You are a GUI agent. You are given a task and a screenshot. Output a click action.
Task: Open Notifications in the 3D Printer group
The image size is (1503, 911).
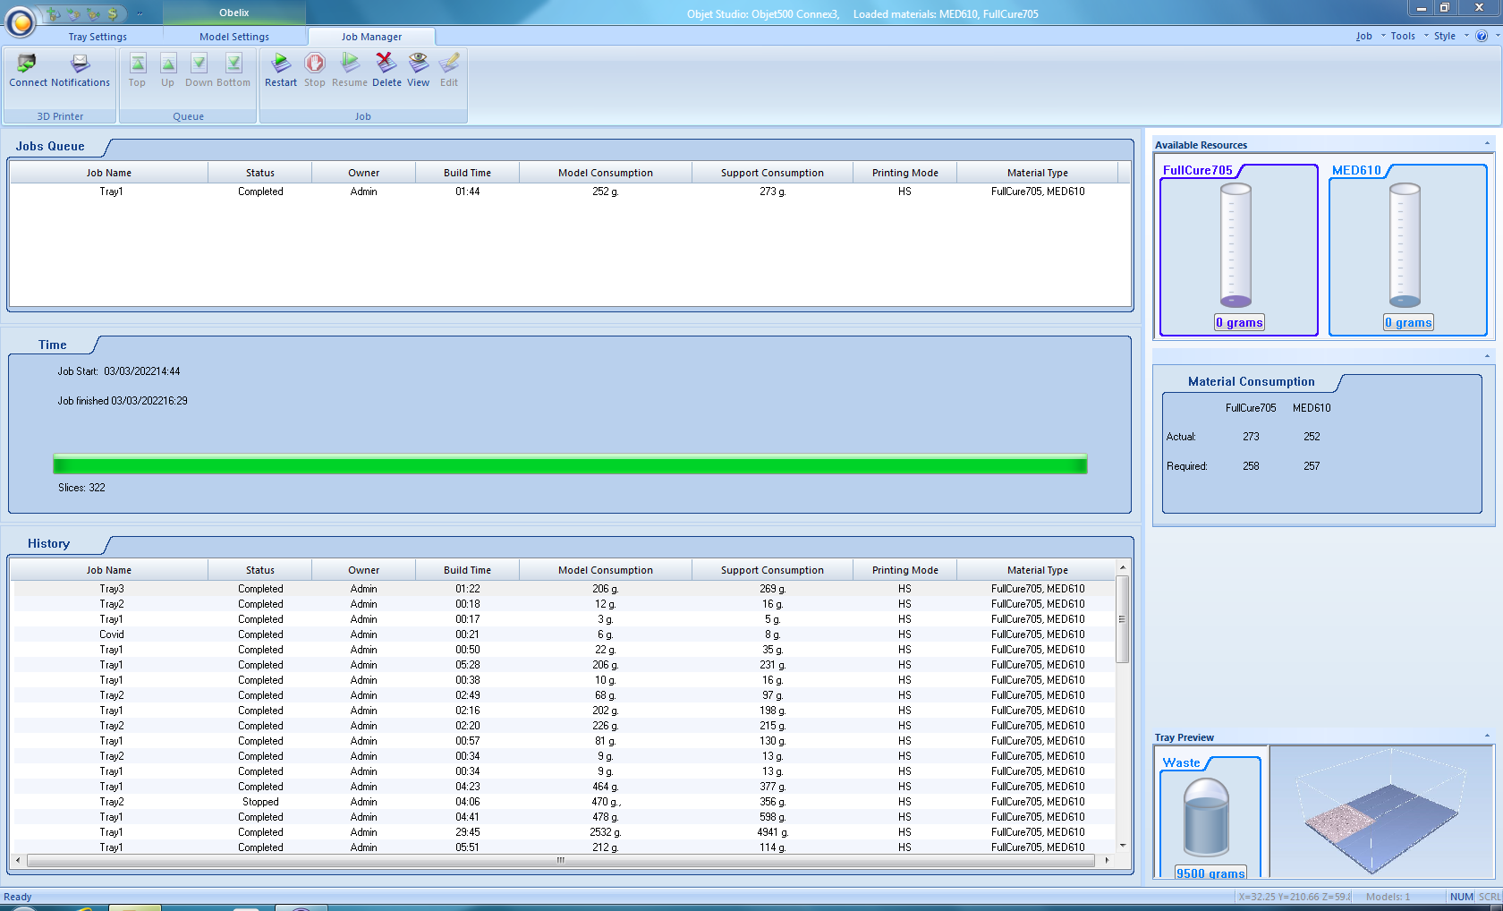pyautogui.click(x=81, y=70)
